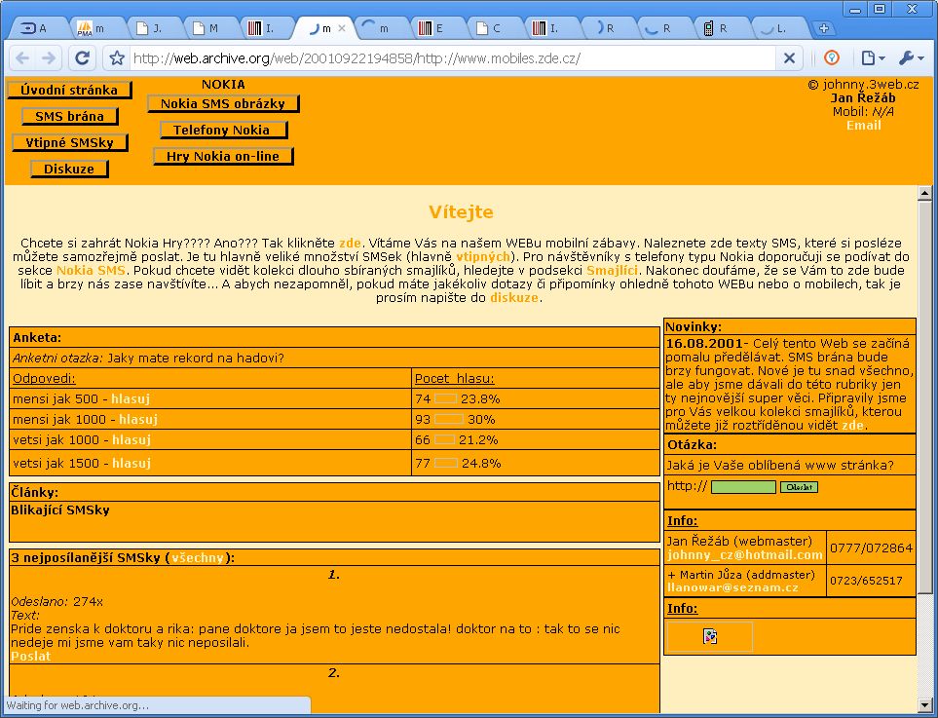Screen dimensions: 938x718
Task: Click the page scrollbar down arrow
Action: [x=924, y=704]
